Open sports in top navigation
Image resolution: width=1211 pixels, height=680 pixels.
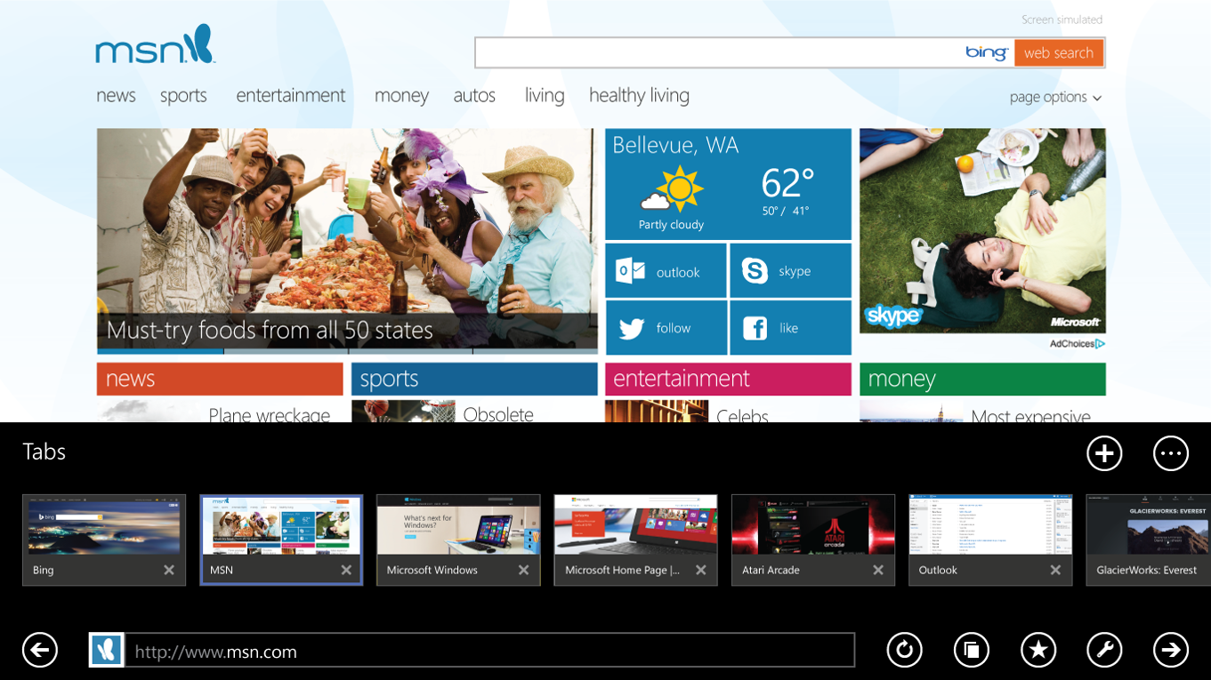[x=183, y=95]
